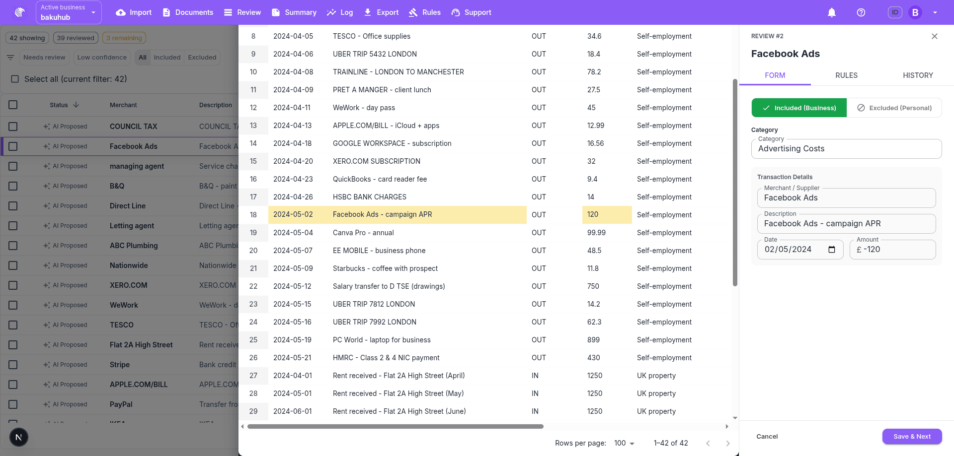
Task: Open the bakuhub active business dropdown
Action: (69, 12)
